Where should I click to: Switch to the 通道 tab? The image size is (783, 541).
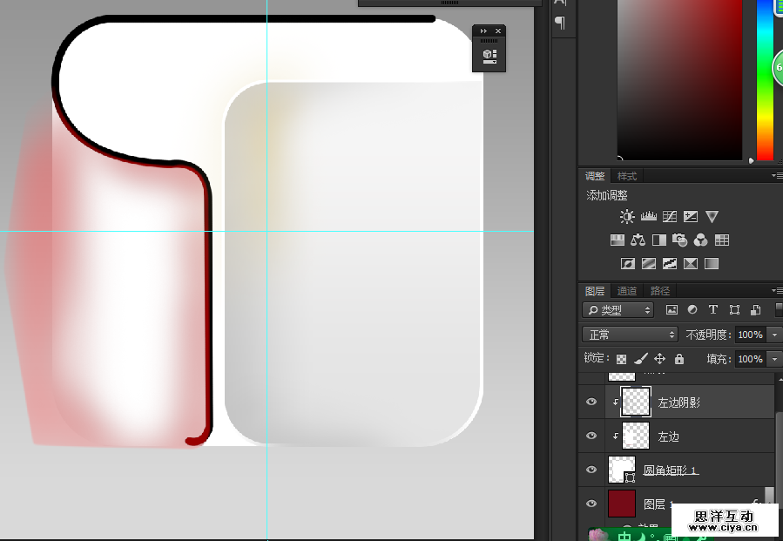pos(627,291)
